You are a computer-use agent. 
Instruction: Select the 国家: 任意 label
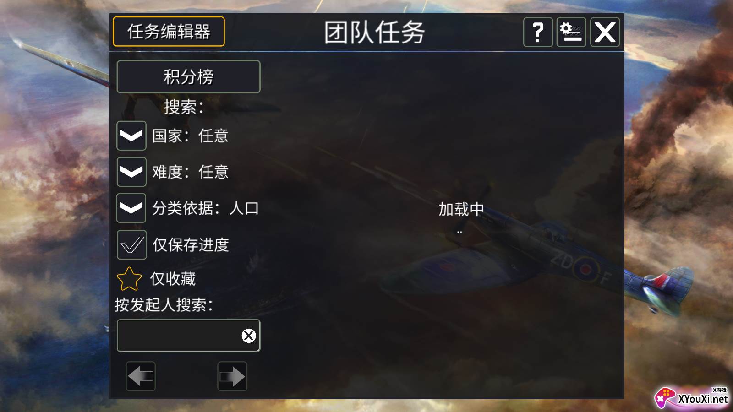coord(190,136)
